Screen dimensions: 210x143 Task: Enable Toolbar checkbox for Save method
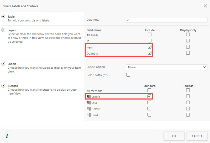188,102
